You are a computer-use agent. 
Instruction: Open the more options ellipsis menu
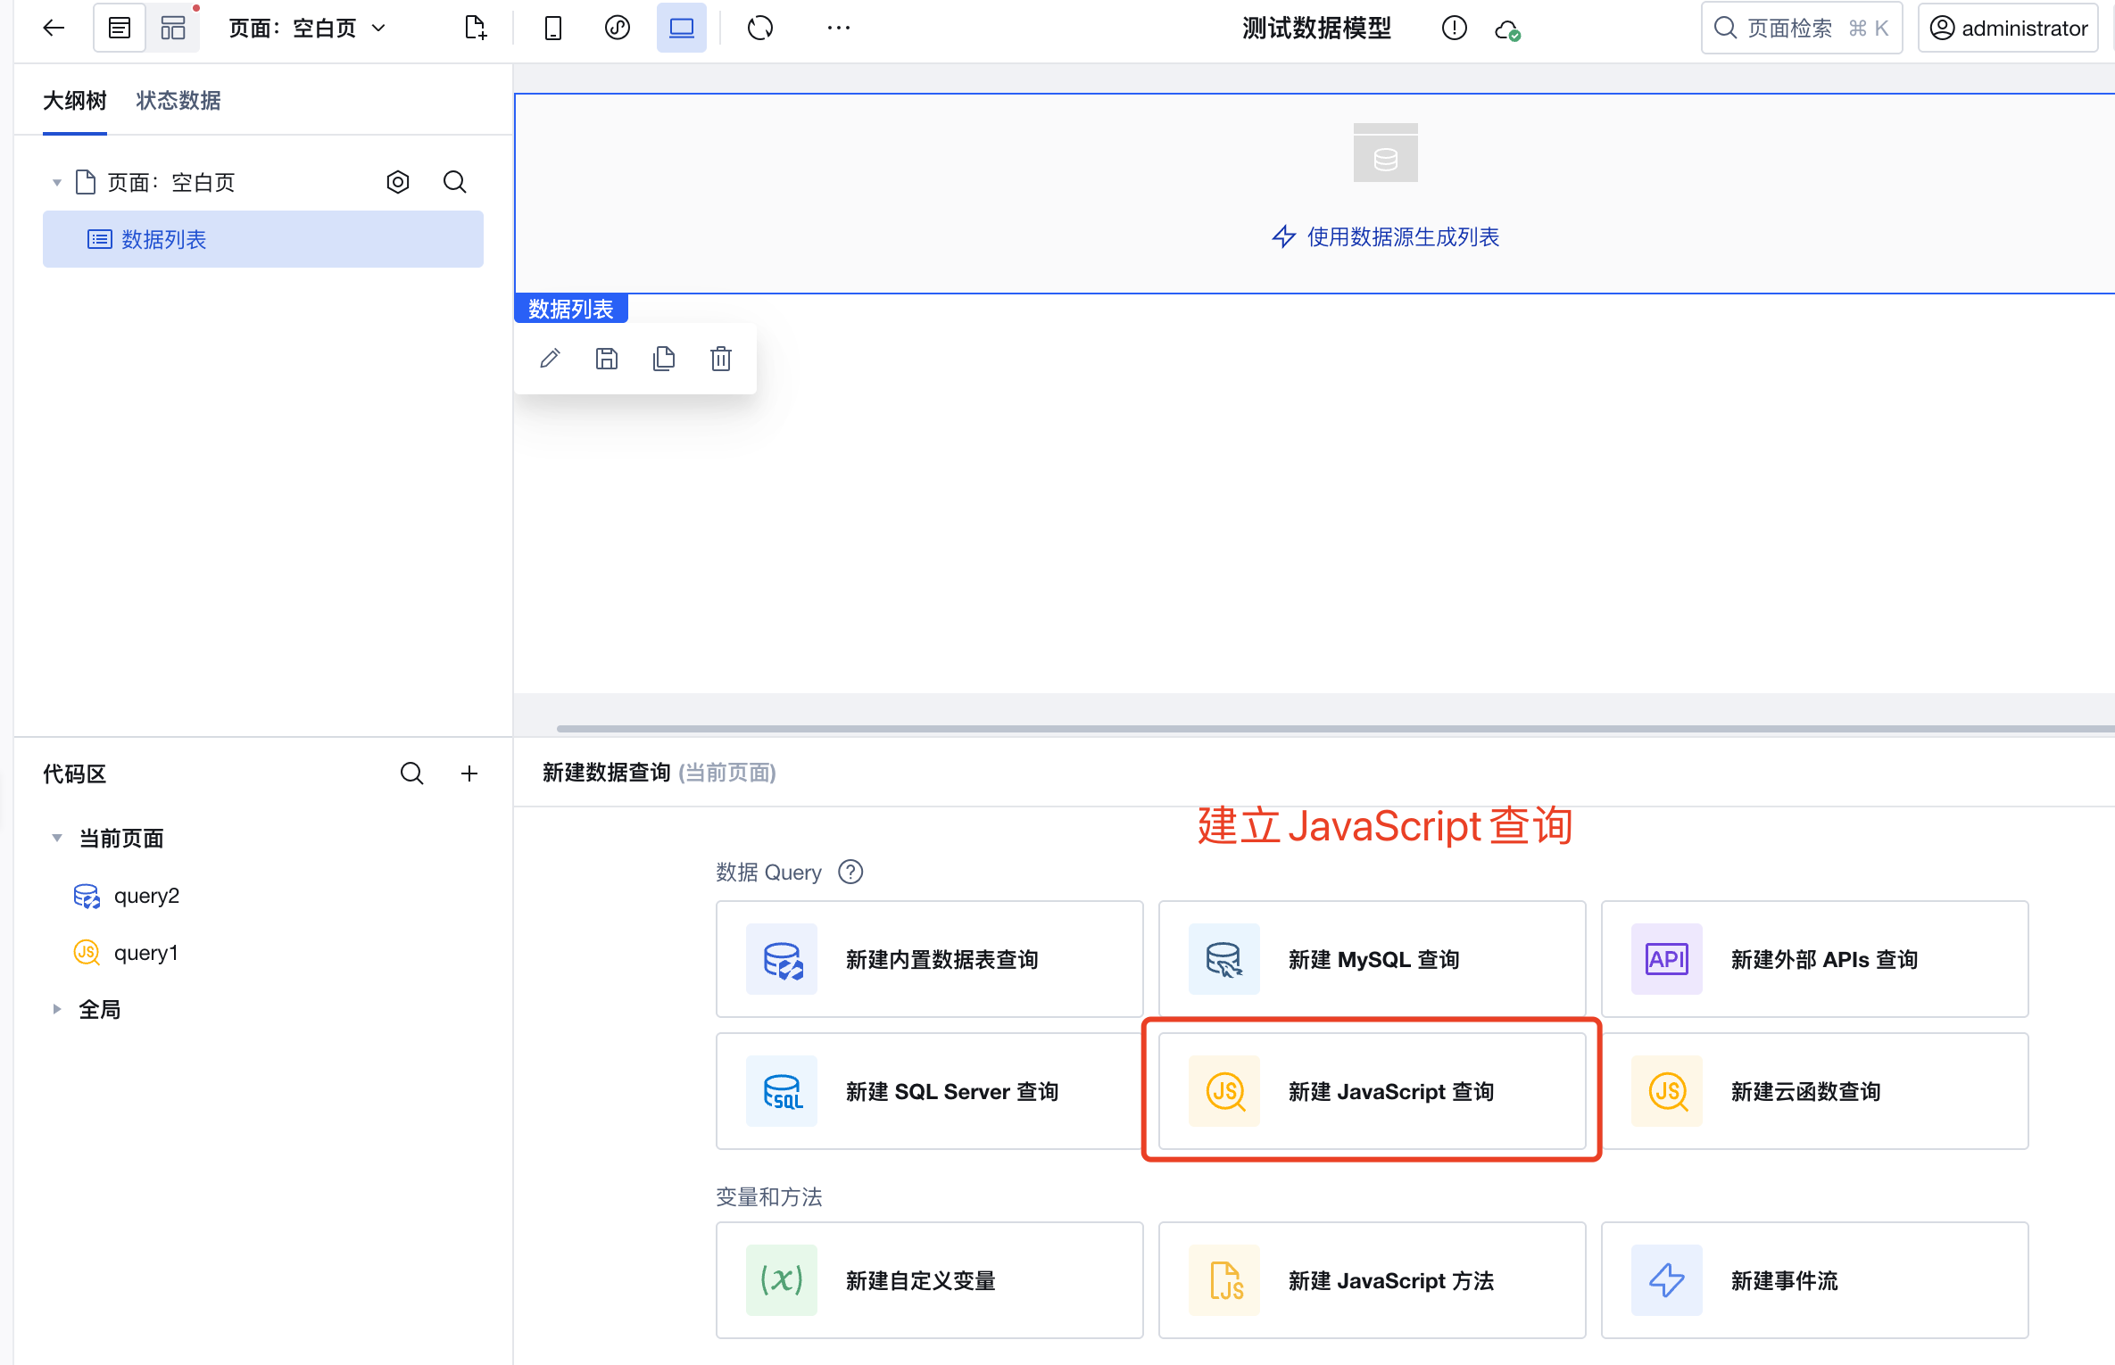(838, 28)
